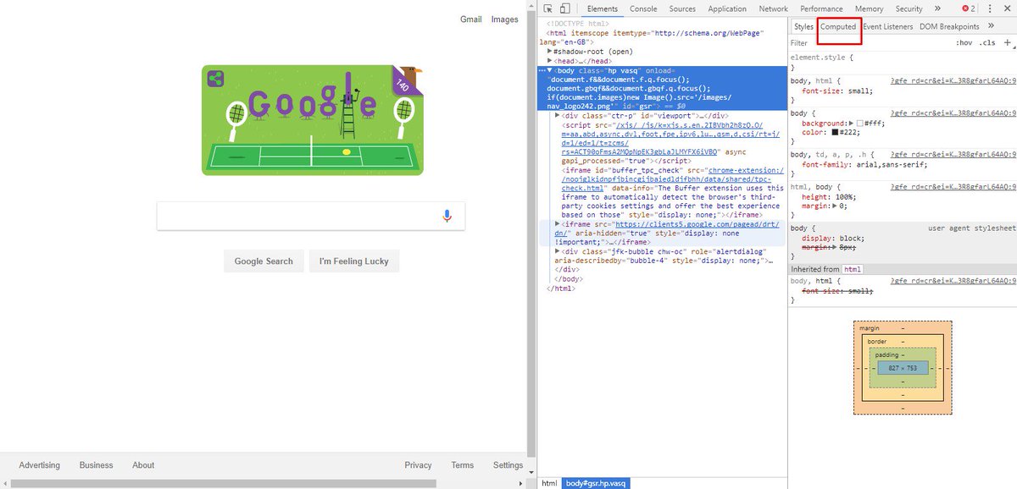
Task: Open the About footer link
Action: [143, 465]
